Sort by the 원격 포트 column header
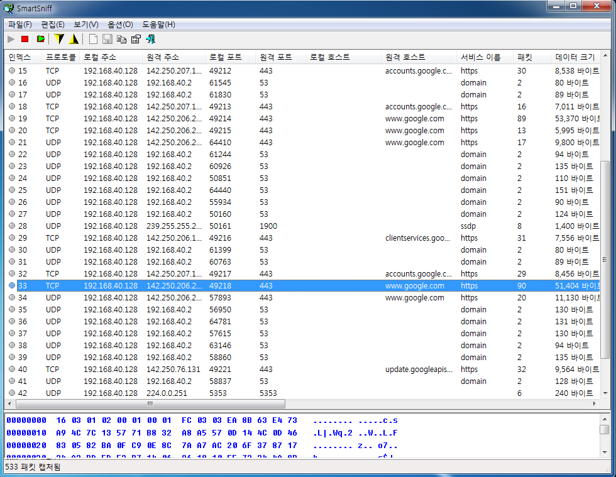Image resolution: width=616 pixels, height=477 pixels. tap(280, 57)
